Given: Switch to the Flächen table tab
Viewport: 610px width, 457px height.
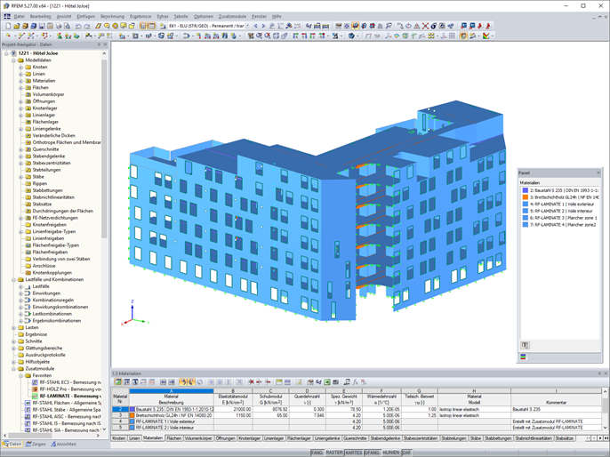Looking at the screenshot, I should click(x=174, y=438).
